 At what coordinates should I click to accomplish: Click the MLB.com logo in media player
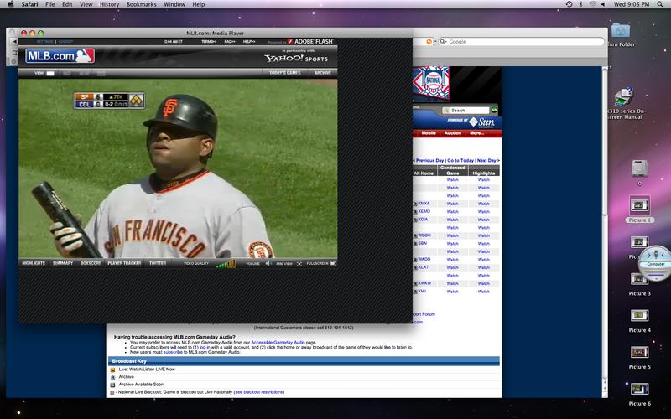pyautogui.click(x=60, y=56)
